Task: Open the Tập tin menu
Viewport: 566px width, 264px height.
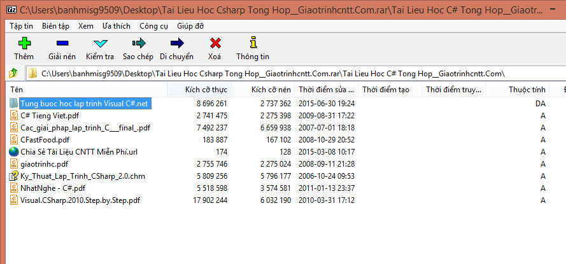Action: tap(21, 26)
